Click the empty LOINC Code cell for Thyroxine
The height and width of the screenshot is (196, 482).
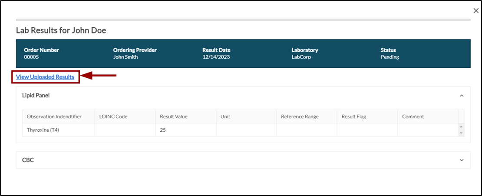click(x=125, y=130)
